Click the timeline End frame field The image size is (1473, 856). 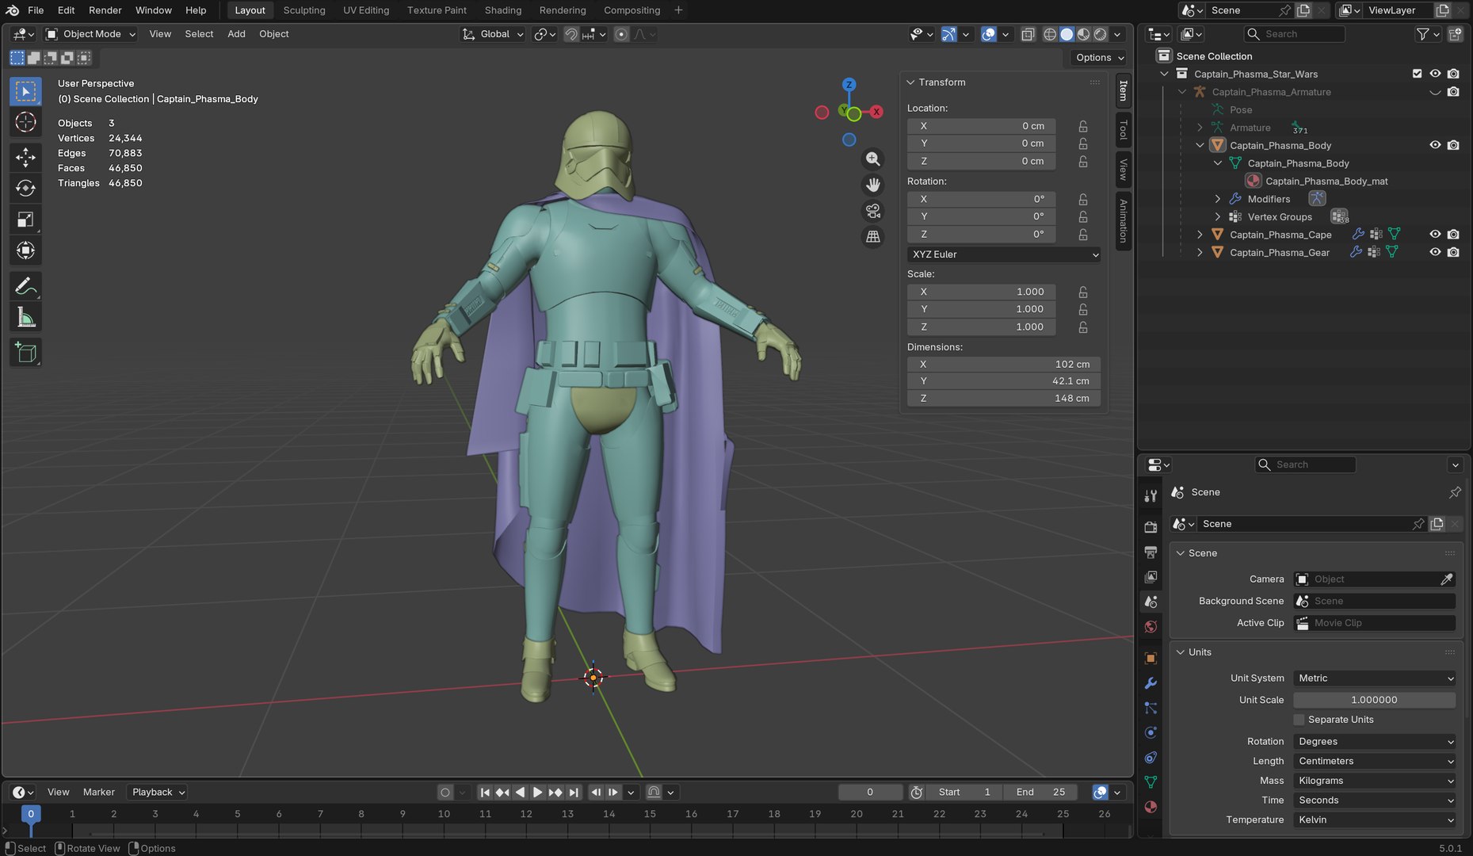tap(1041, 792)
